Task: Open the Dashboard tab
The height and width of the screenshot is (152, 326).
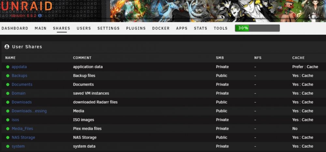Action: [x=15, y=28]
